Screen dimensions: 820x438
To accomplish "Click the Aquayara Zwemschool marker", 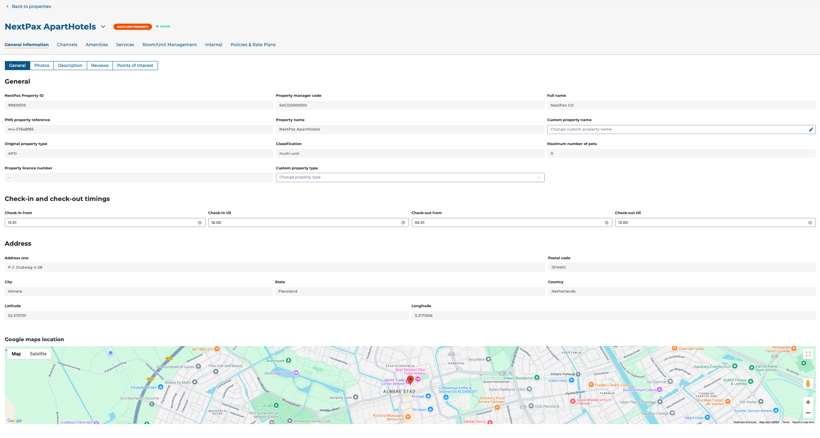I will [735, 366].
